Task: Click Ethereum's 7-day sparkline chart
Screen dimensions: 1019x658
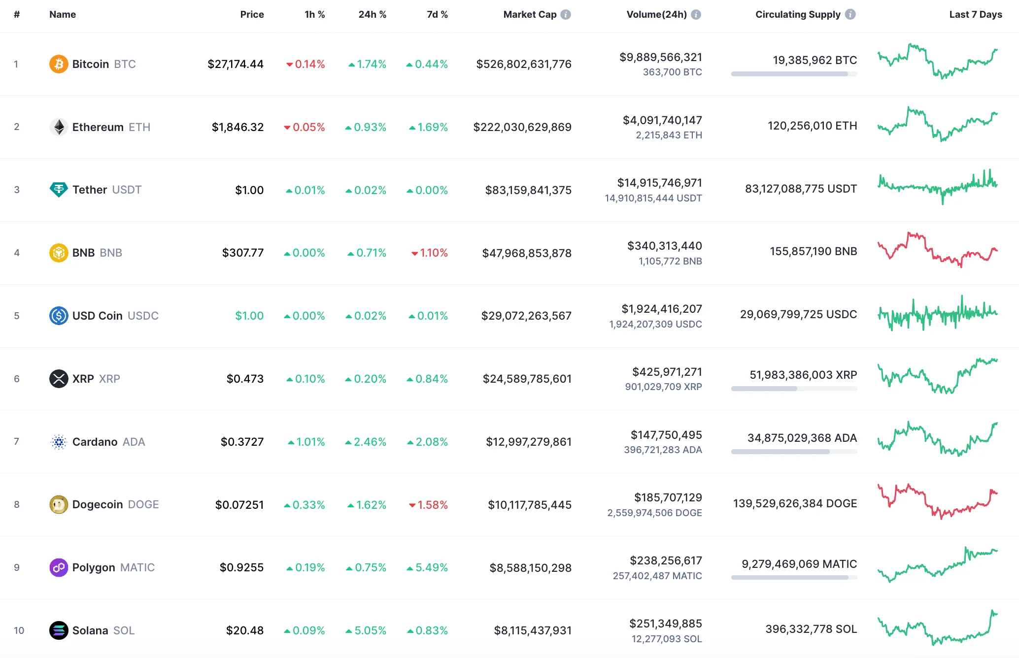Action: (x=938, y=126)
